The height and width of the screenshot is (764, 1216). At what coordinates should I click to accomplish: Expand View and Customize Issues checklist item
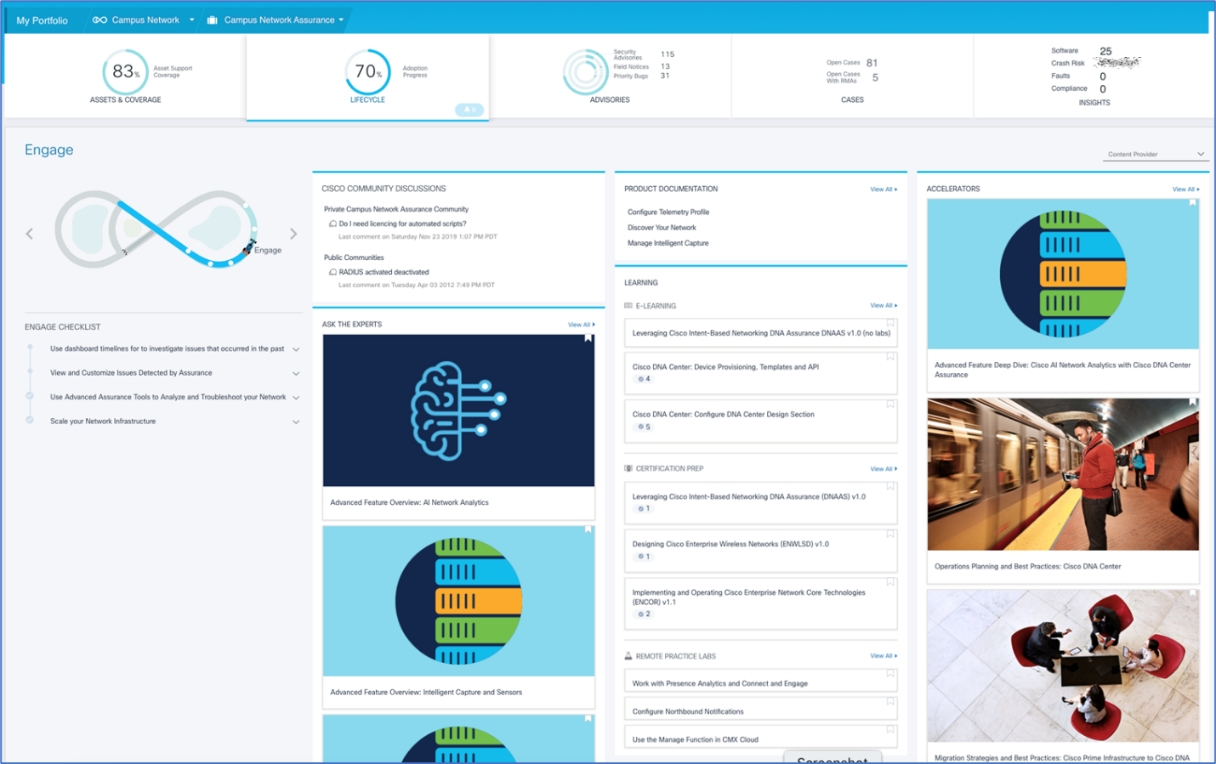click(296, 373)
